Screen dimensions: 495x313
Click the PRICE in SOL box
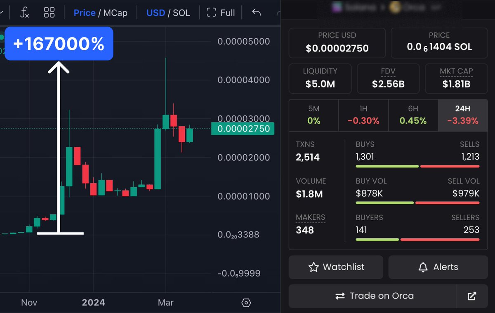point(439,43)
